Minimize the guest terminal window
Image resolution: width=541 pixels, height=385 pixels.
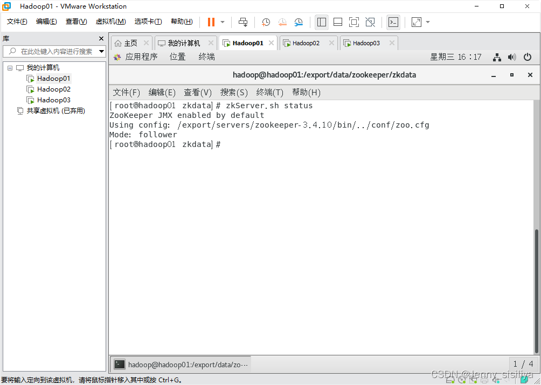494,75
